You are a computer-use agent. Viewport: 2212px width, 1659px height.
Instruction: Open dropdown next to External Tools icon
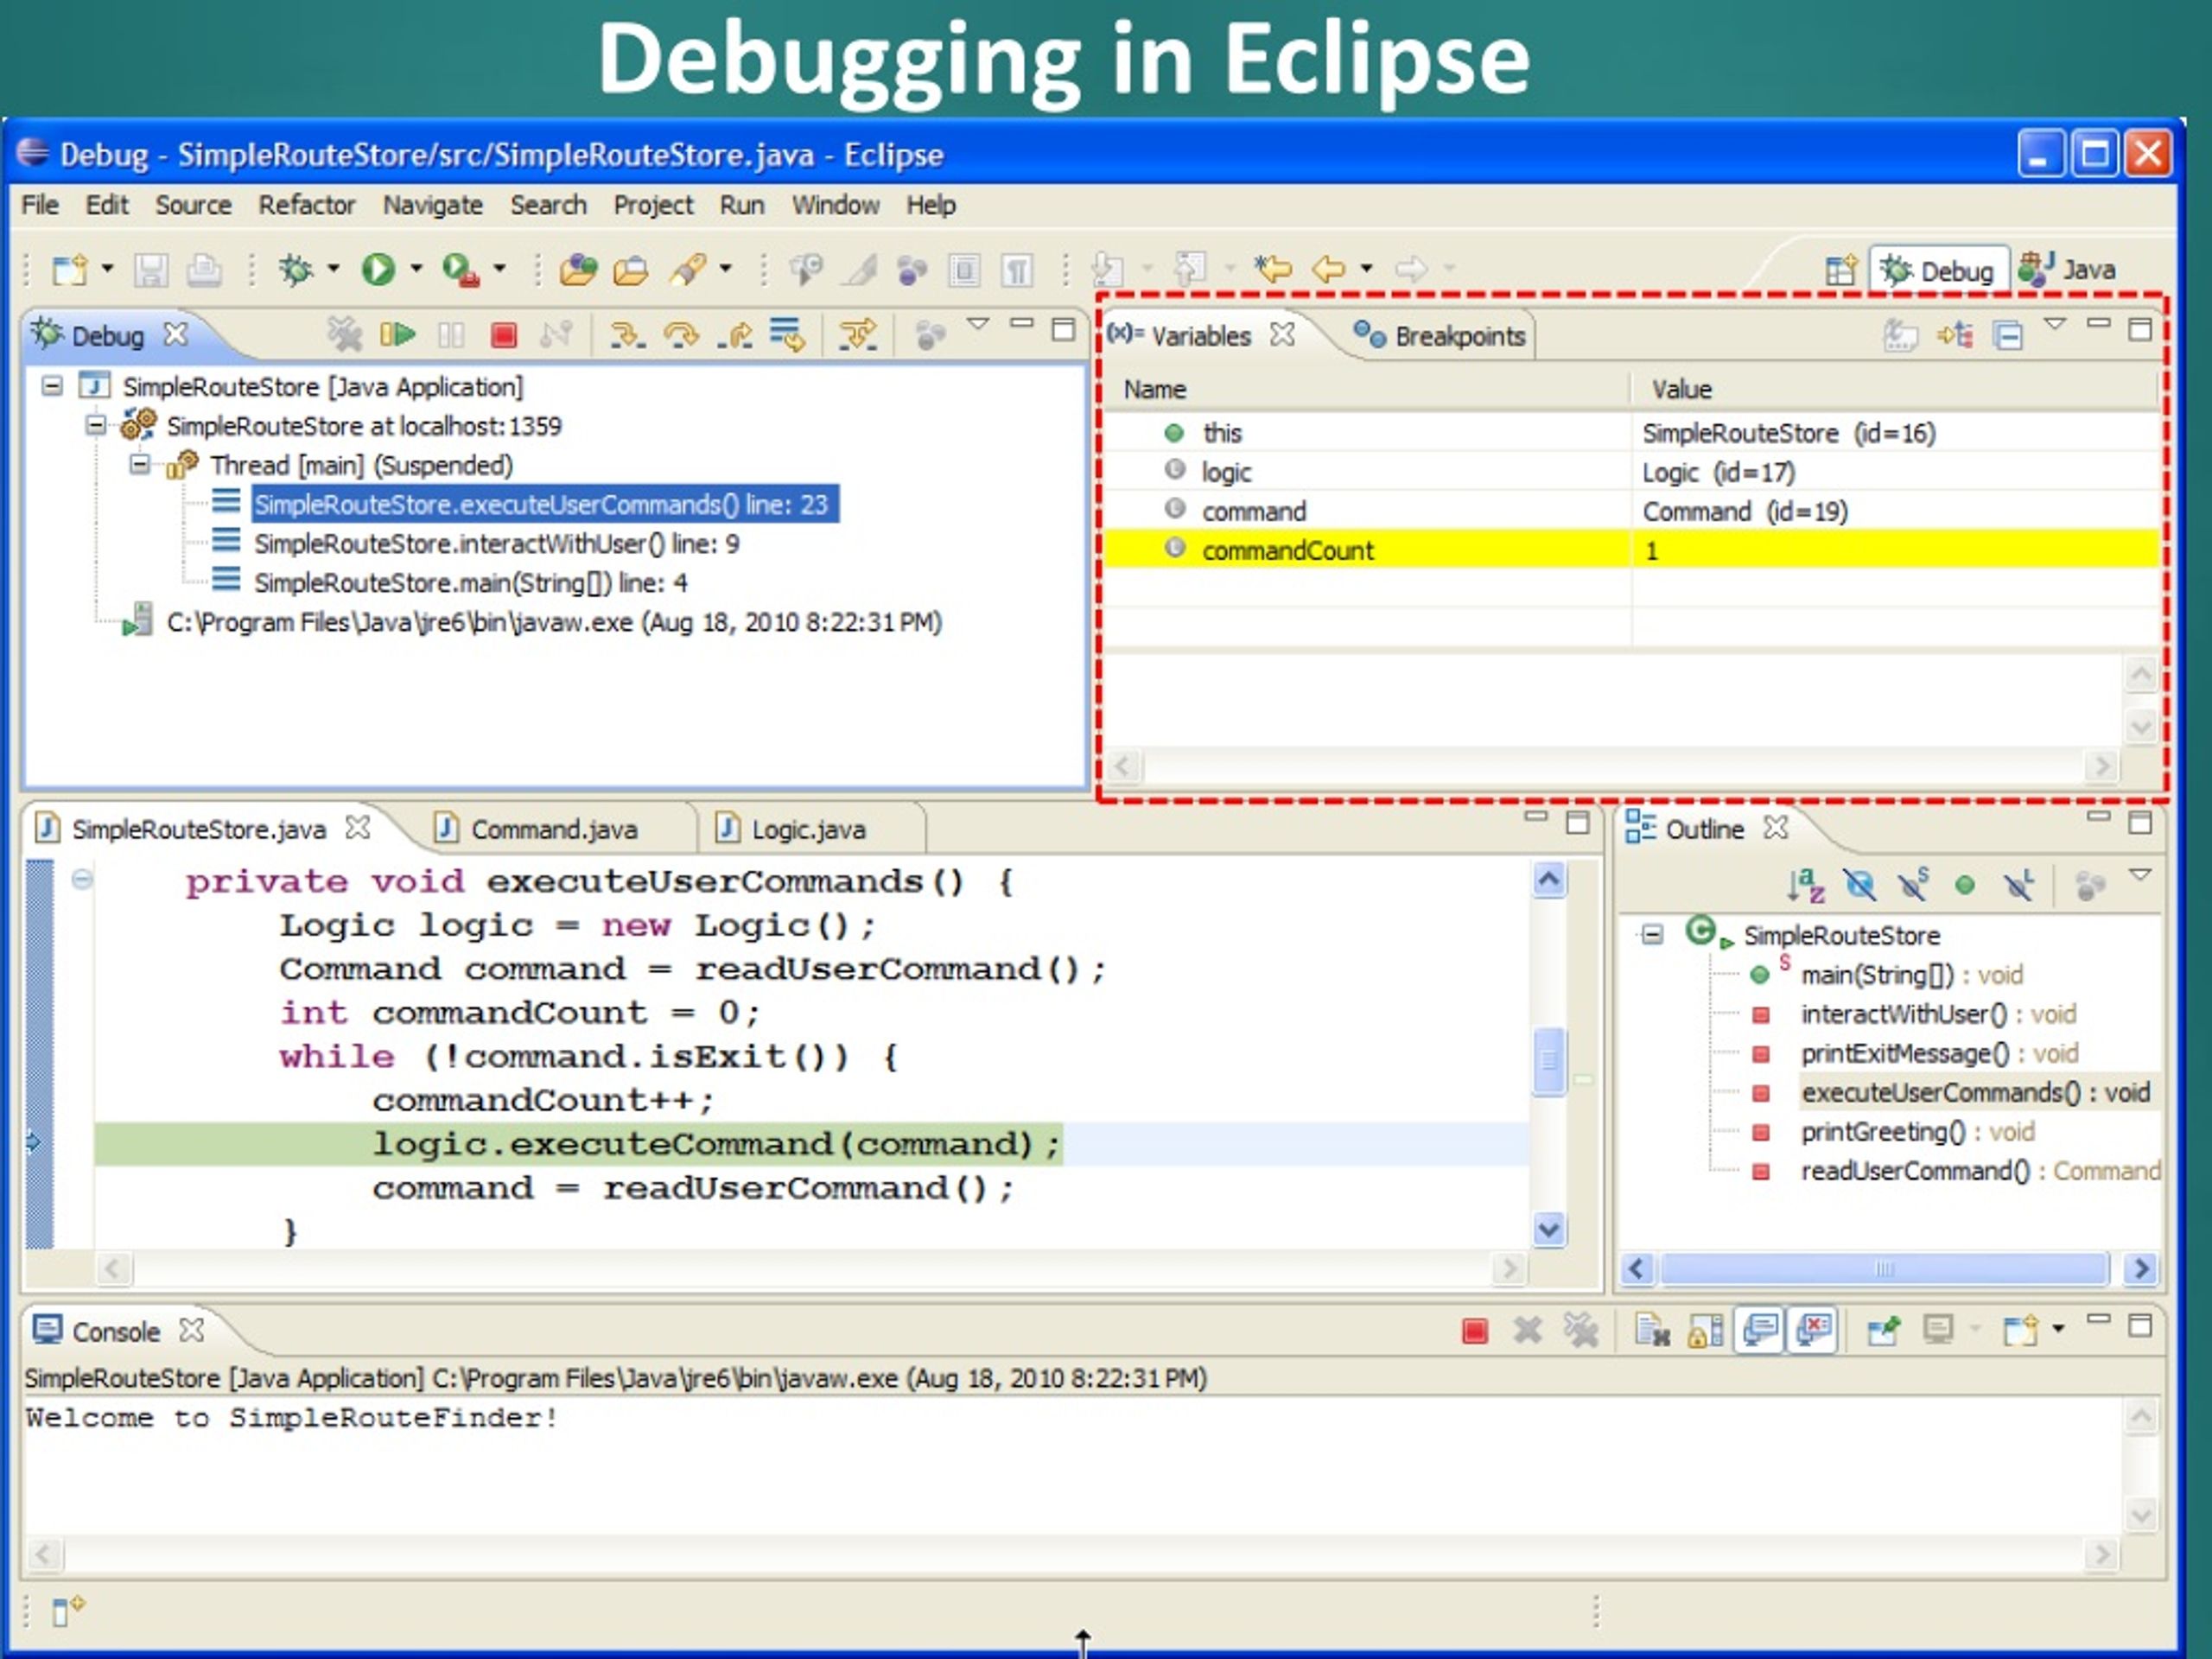tap(499, 268)
